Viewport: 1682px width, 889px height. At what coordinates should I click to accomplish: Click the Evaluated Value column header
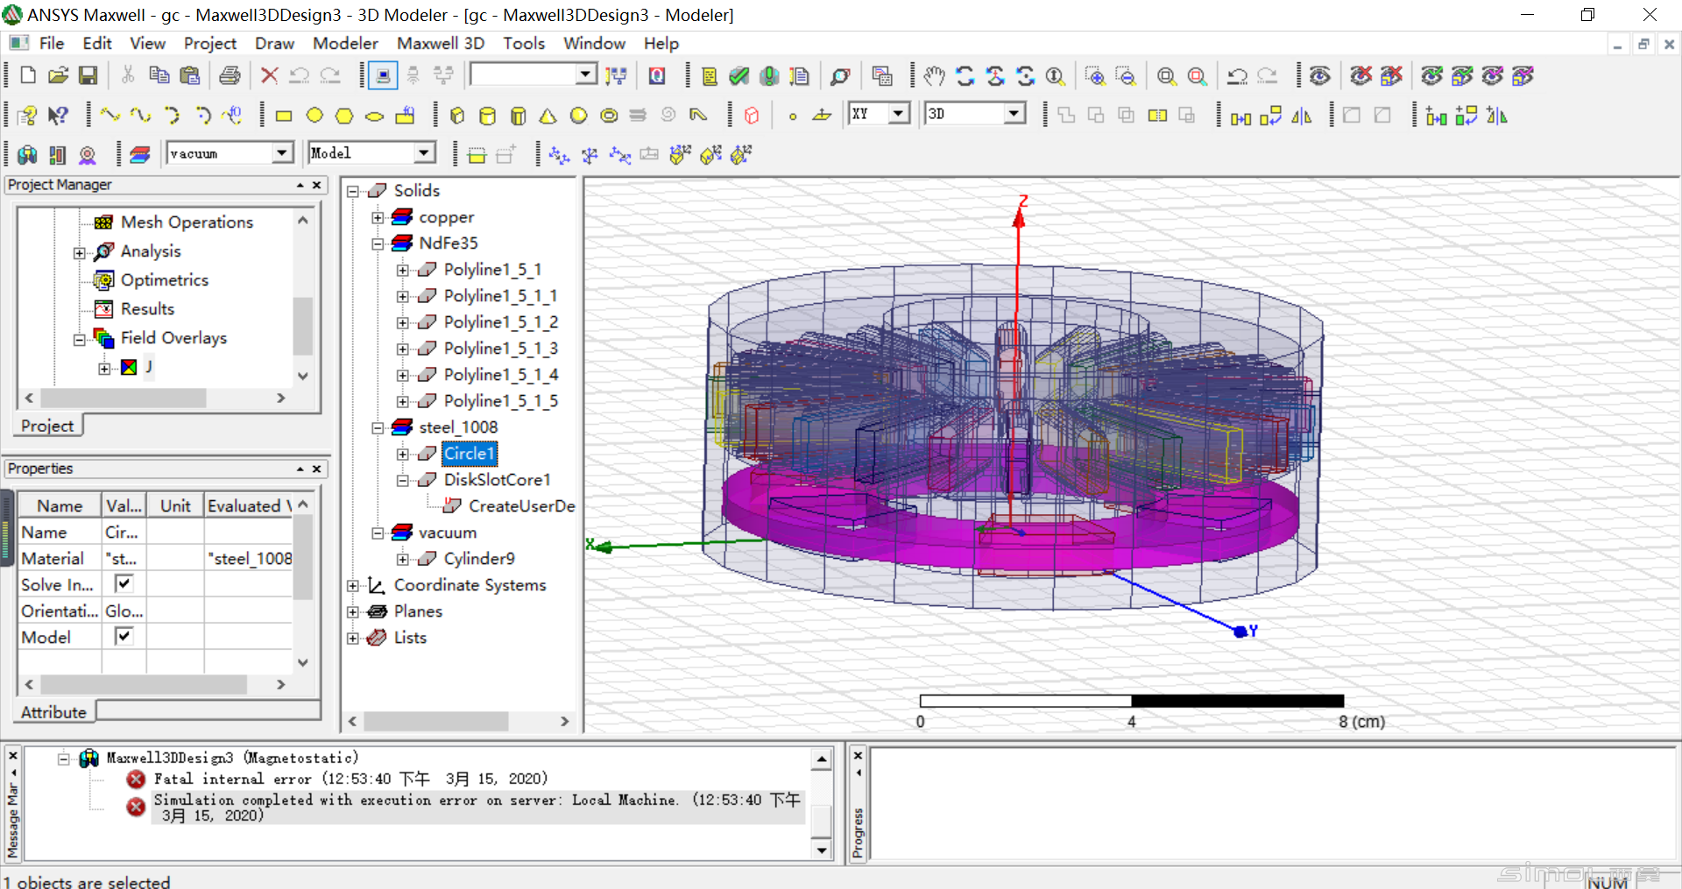[249, 505]
